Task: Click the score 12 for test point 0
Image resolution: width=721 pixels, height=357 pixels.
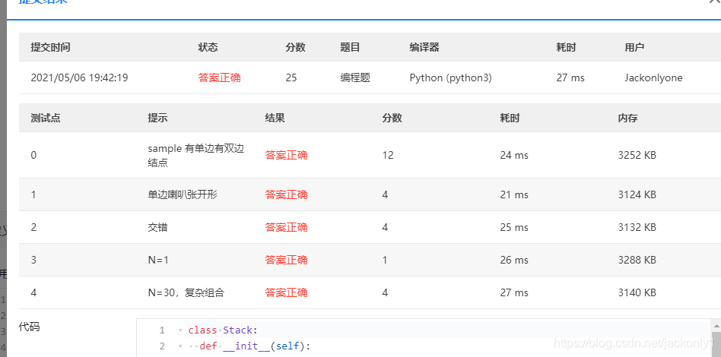Action: (x=388, y=155)
